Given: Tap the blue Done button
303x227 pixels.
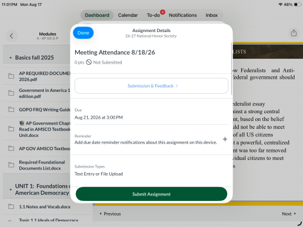Looking at the screenshot, I should (x=83, y=33).
